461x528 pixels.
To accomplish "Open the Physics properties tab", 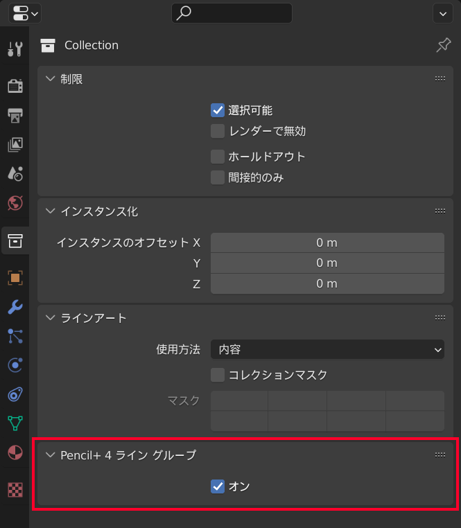I will click(15, 365).
